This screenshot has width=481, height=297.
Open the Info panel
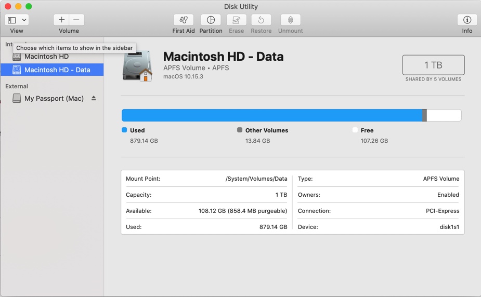[x=467, y=20]
